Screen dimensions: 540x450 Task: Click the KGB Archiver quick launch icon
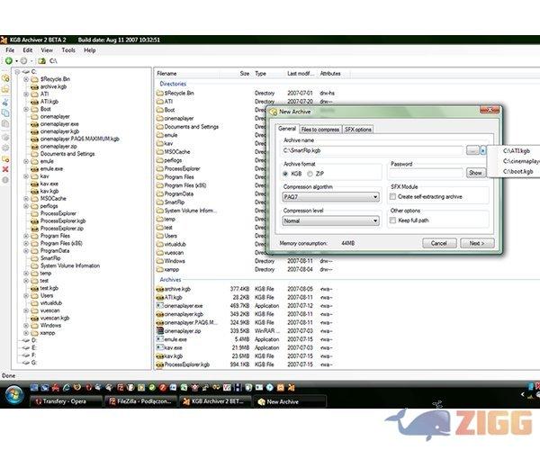(x=292, y=388)
